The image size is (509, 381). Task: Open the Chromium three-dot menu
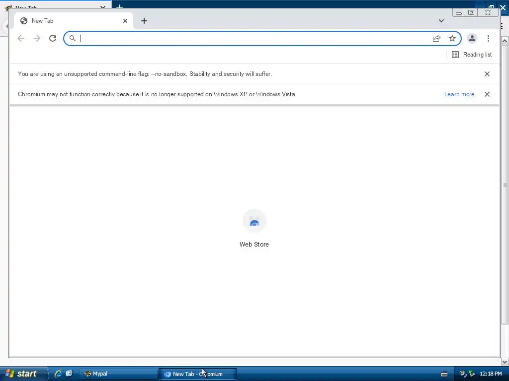[x=488, y=38]
